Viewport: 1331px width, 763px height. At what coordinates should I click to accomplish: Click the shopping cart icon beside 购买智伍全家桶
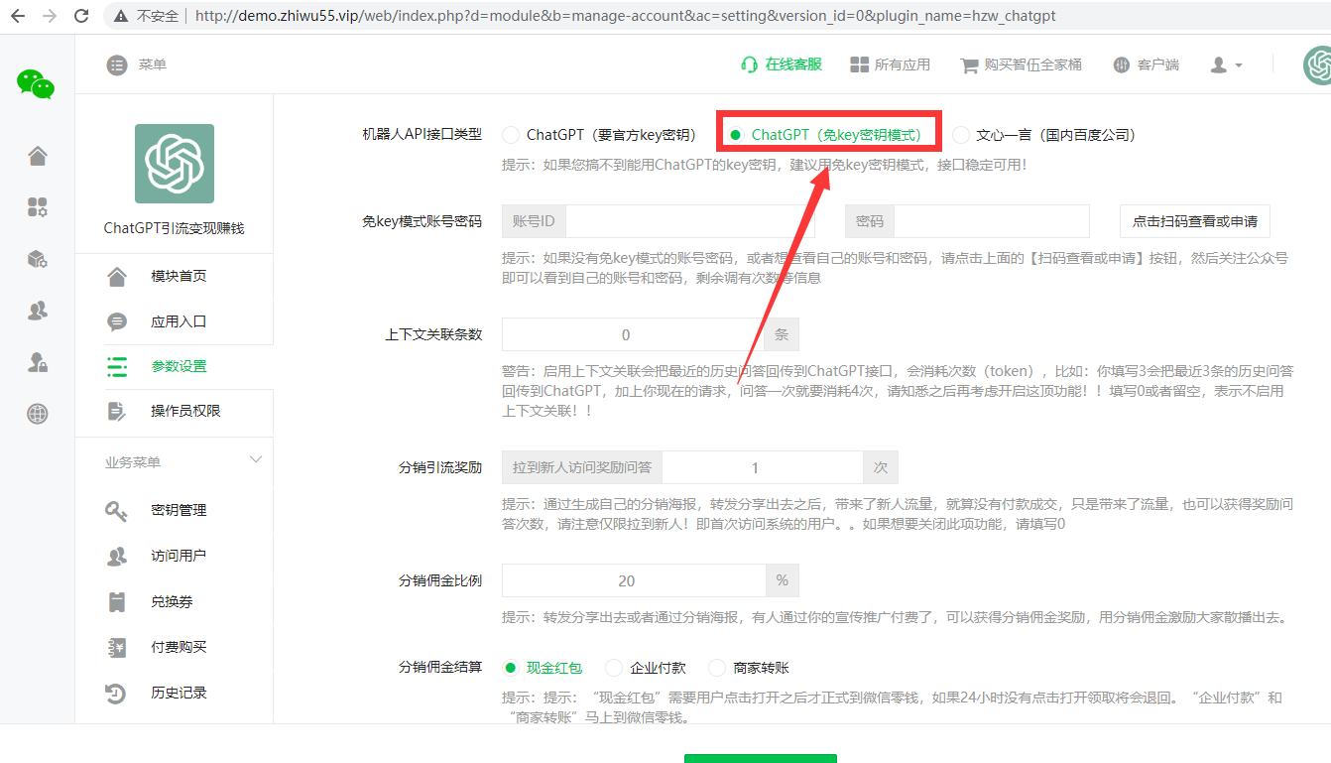(969, 65)
